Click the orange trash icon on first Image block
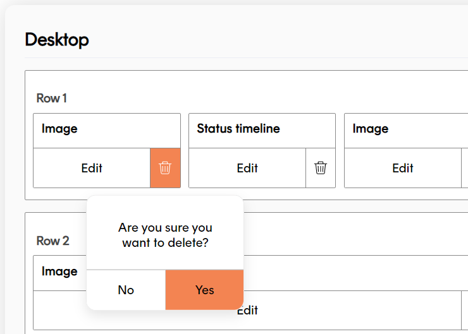 [x=165, y=168]
